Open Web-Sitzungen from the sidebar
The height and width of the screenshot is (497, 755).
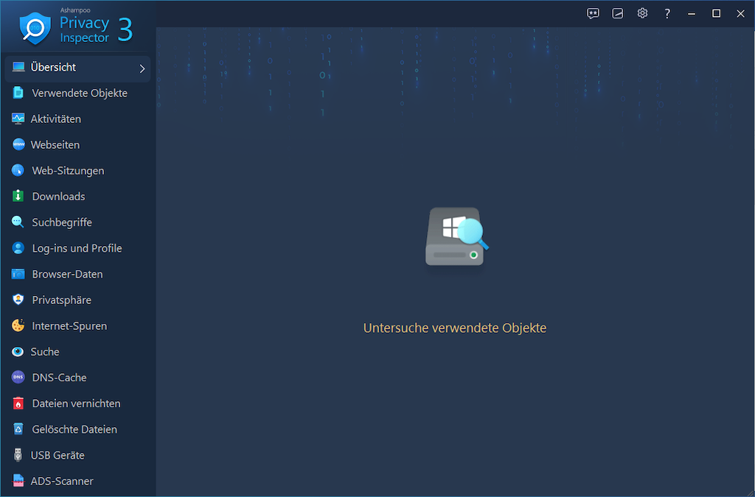click(x=68, y=171)
